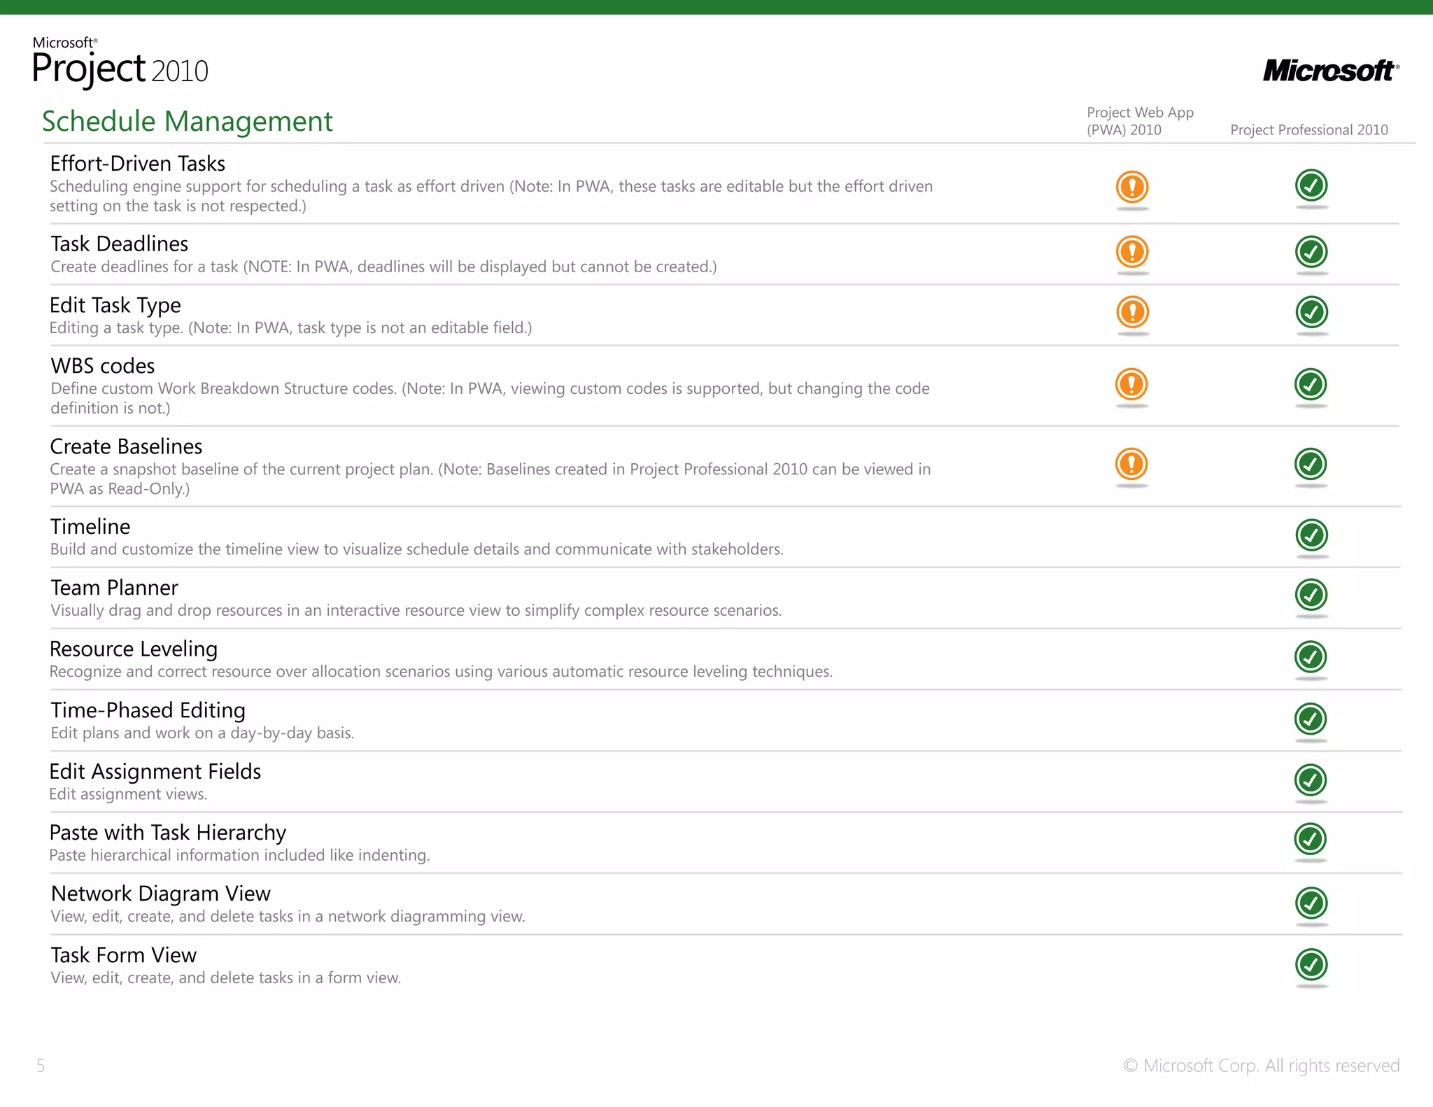Click the Team Planner drag and drop description
Screen dimensions: 1433x1107
point(416,611)
